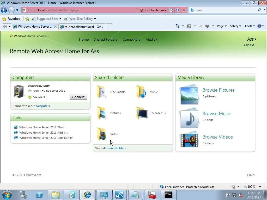Open the Windows Home Server 2011 Add-ins link

[x=44, y=133]
